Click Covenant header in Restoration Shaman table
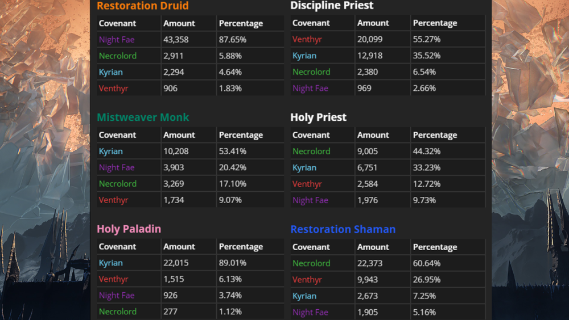The height and width of the screenshot is (320, 569). pos(311,247)
